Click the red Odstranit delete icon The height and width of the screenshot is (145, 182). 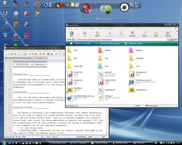click(x=132, y=34)
